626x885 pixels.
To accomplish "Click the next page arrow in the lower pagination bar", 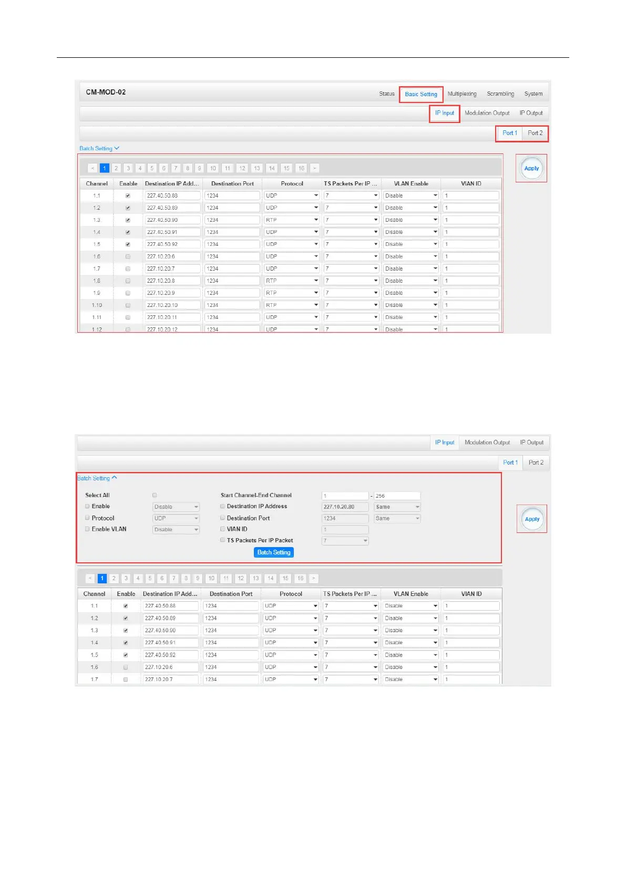I will click(313, 578).
